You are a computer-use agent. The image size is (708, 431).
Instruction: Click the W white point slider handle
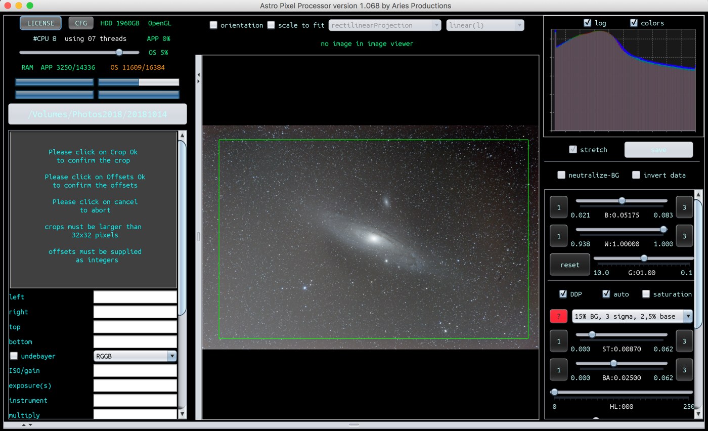coord(663,230)
